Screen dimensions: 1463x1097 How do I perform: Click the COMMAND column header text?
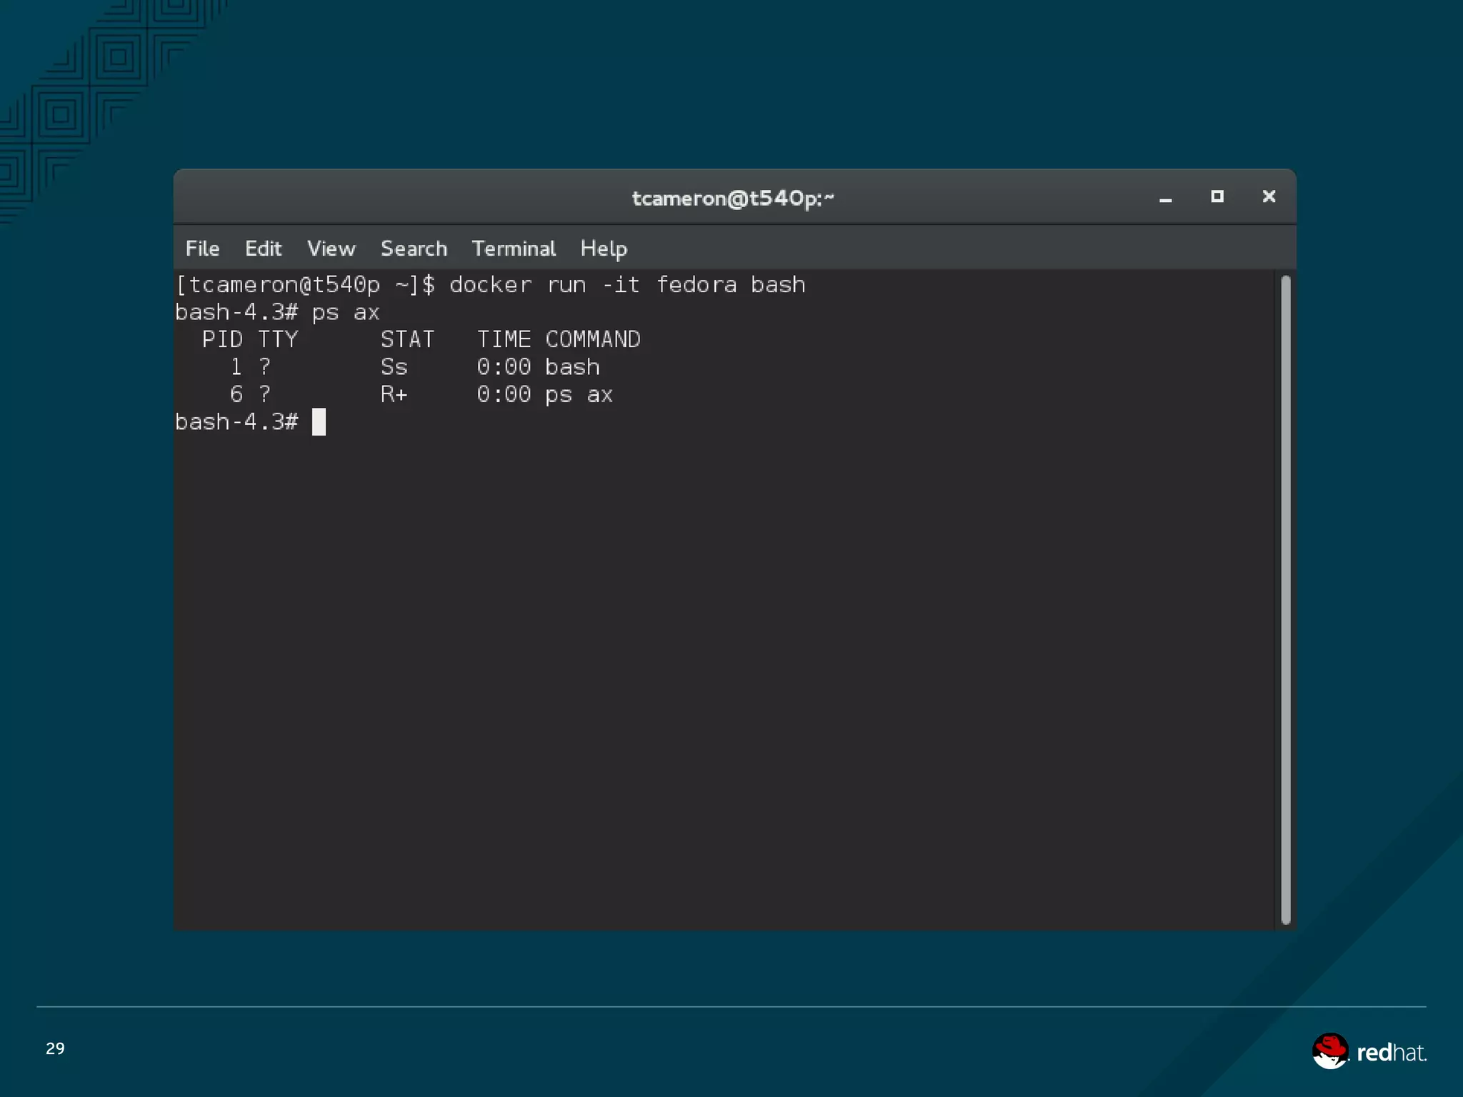[x=592, y=339]
